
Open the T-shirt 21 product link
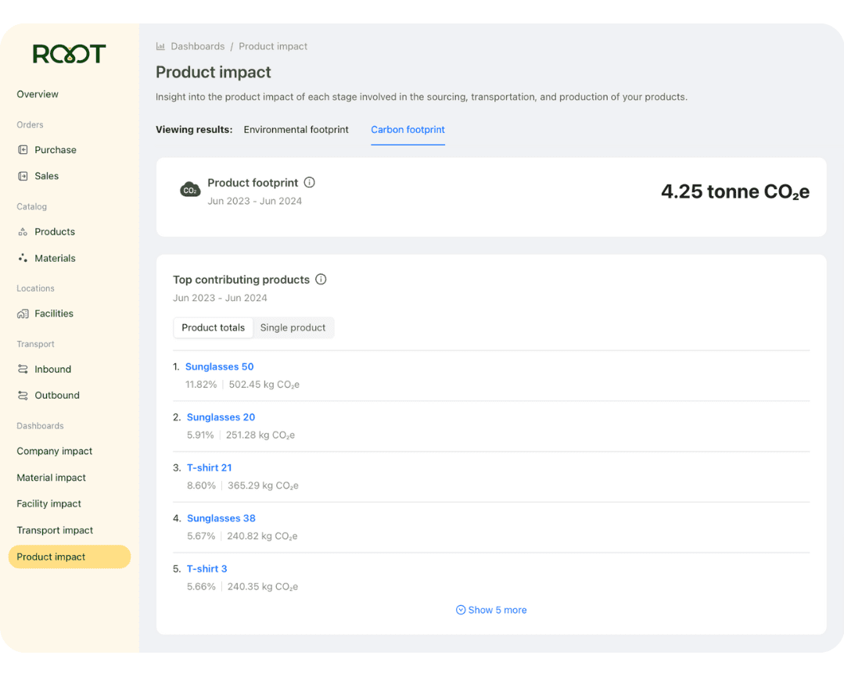(x=209, y=467)
